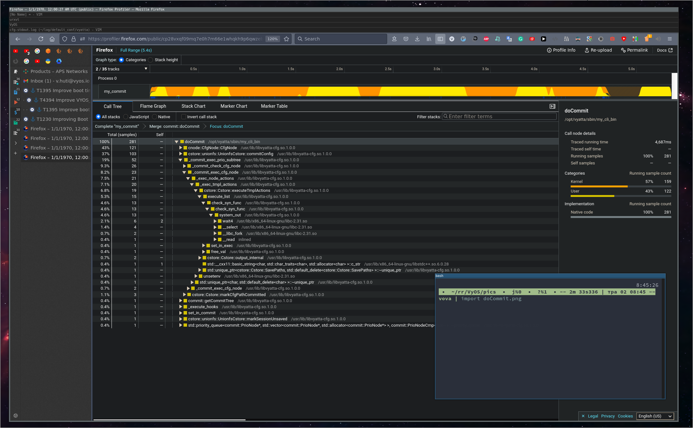Toggle the browser sidebar view icon

(440, 39)
